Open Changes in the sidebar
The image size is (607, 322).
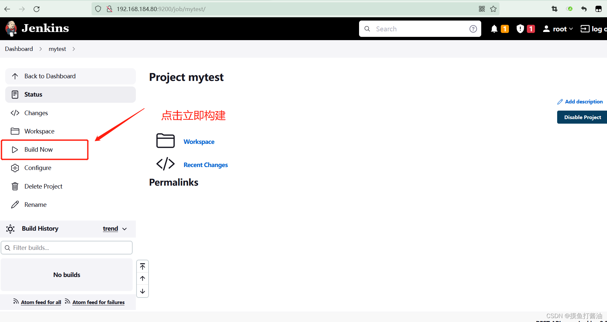pyautogui.click(x=70, y=113)
